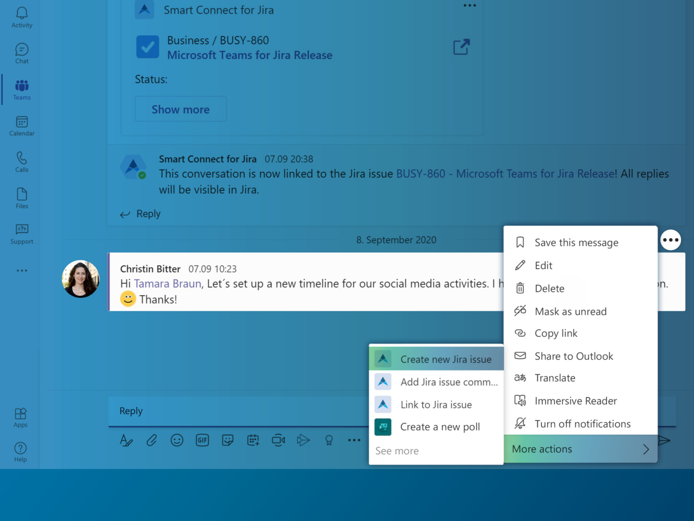Click the message options ellipsis button
694x521 pixels.
(670, 240)
